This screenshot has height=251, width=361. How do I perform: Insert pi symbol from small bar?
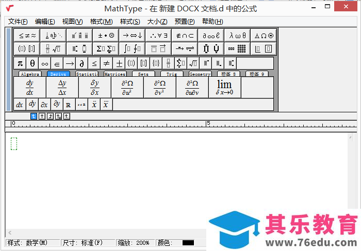[20, 63]
